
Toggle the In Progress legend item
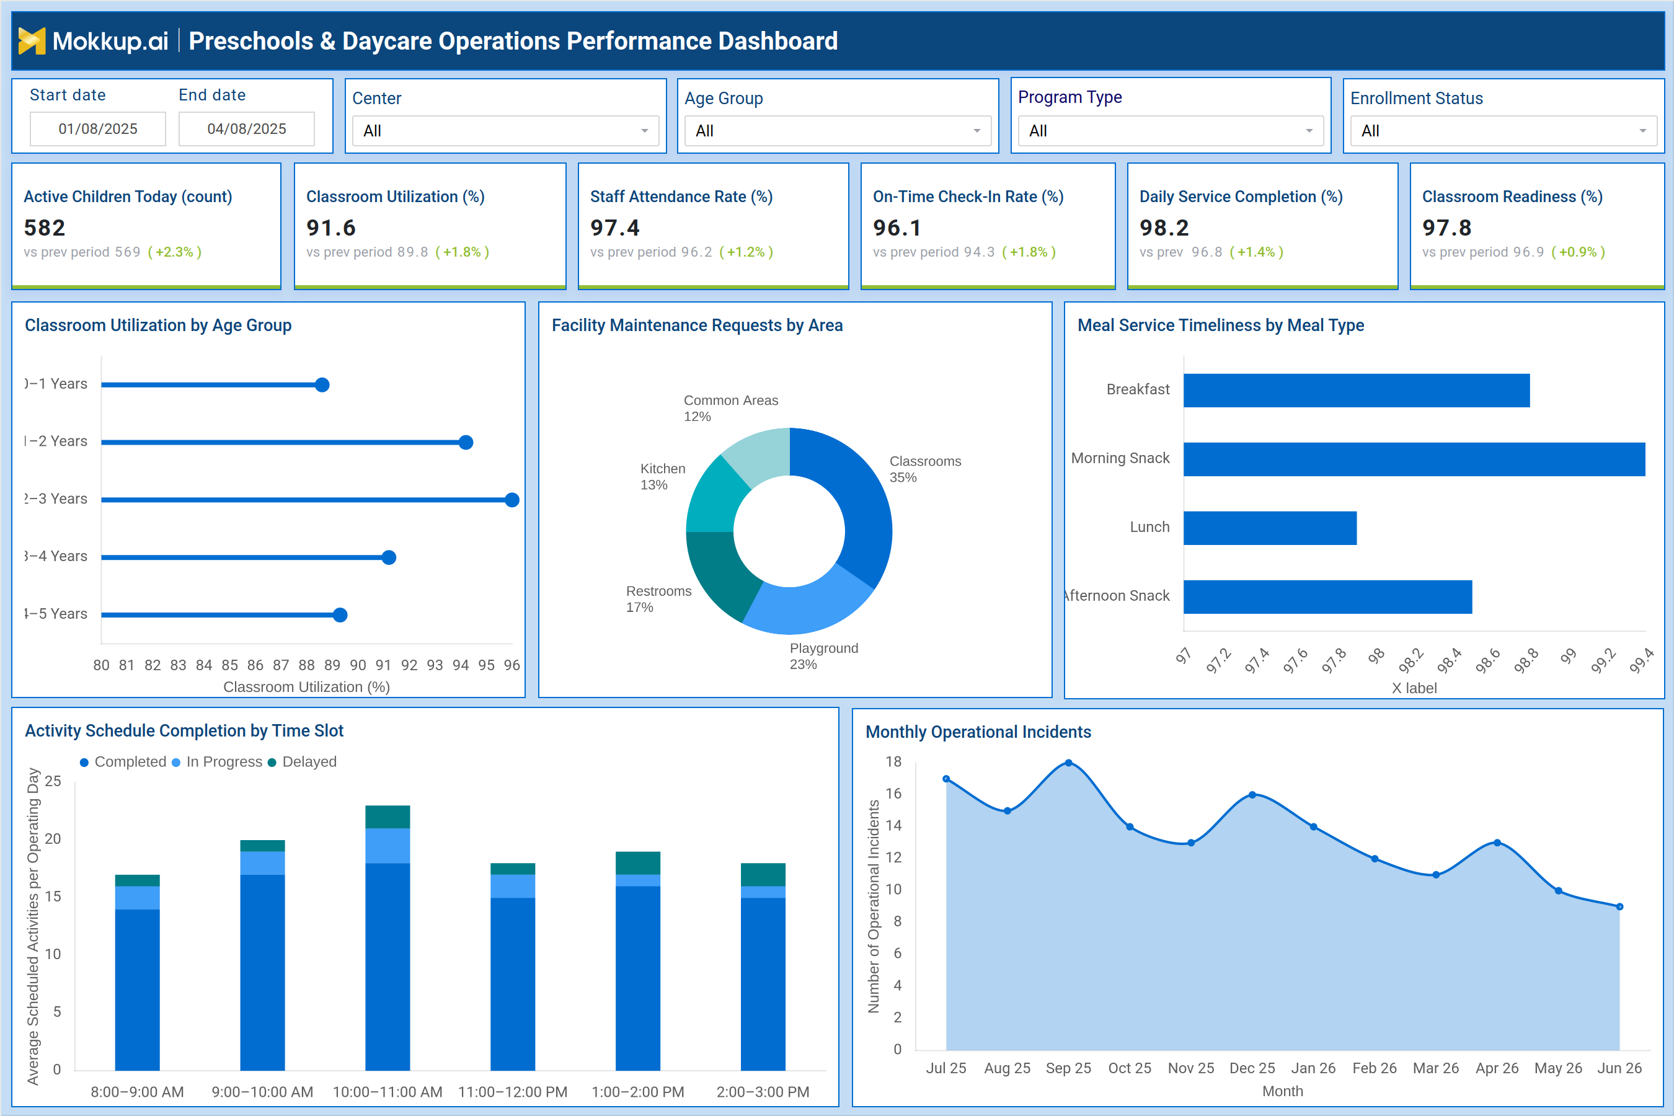tap(217, 762)
